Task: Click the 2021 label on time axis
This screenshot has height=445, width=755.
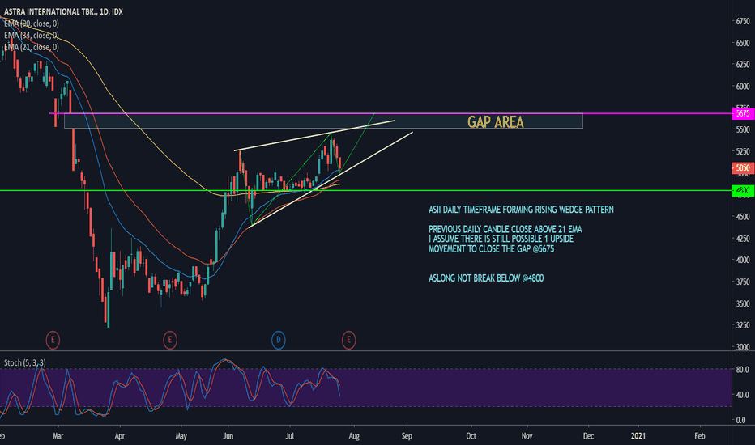Action: click(638, 436)
